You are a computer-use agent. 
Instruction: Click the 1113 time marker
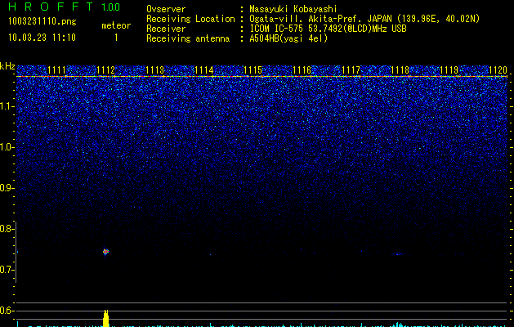154,70
